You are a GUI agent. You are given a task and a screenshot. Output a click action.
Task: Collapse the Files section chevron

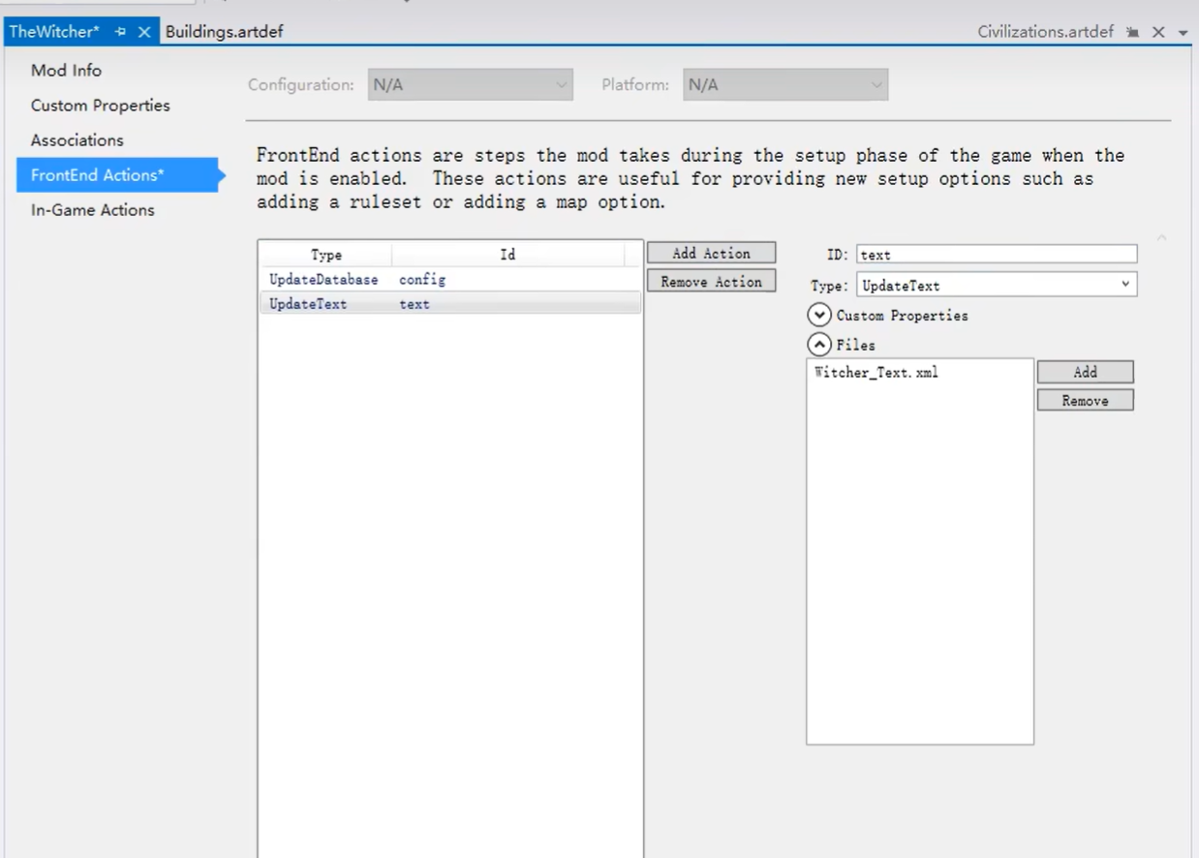coord(819,345)
